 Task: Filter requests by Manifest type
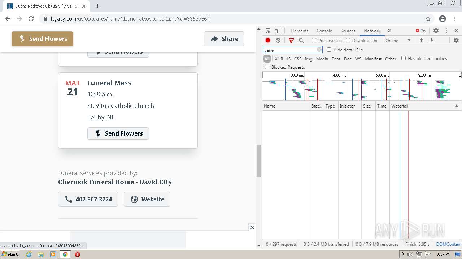[x=373, y=59]
